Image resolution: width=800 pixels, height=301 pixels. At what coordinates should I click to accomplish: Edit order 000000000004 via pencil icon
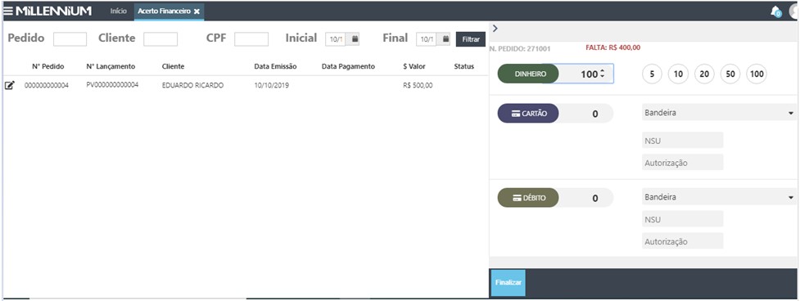(x=9, y=85)
